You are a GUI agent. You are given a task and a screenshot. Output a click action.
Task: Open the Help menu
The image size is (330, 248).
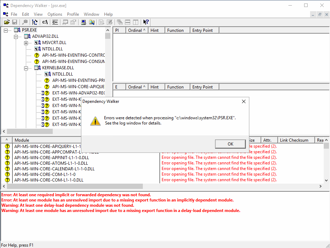(108, 14)
